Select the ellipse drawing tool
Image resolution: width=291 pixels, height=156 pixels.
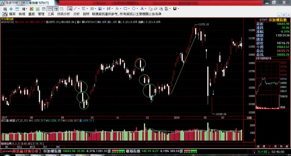click(x=134, y=9)
